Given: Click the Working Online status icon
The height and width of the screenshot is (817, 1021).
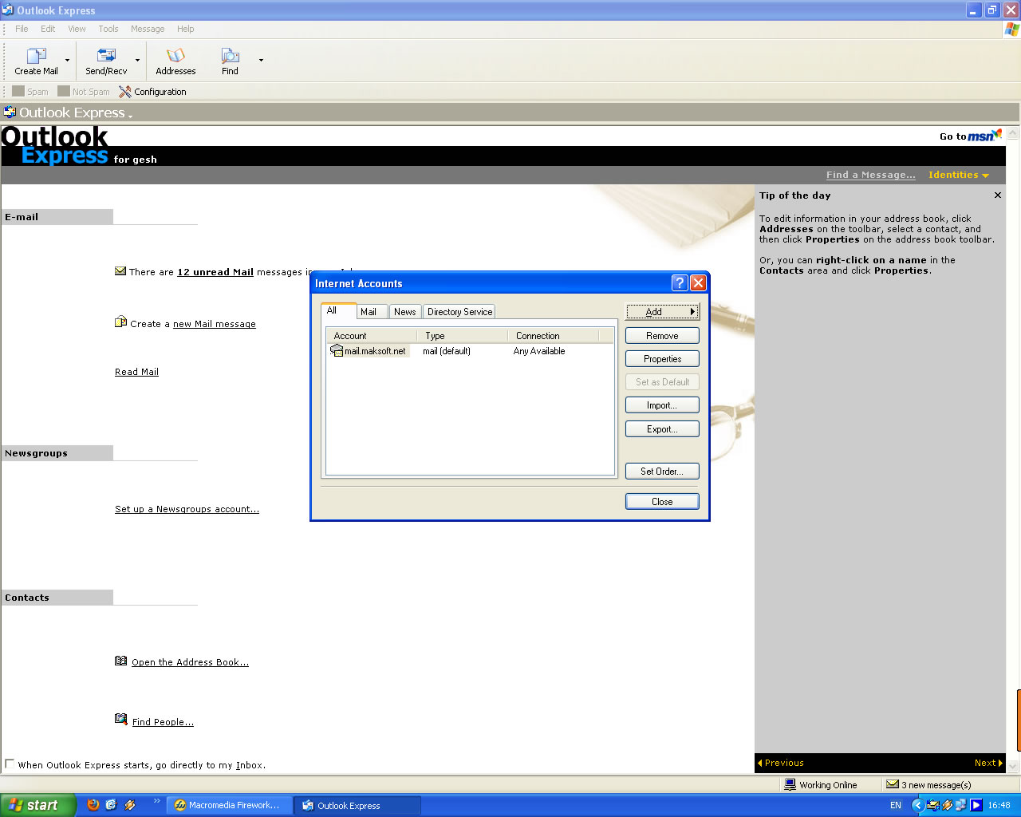Looking at the screenshot, I should (x=790, y=784).
